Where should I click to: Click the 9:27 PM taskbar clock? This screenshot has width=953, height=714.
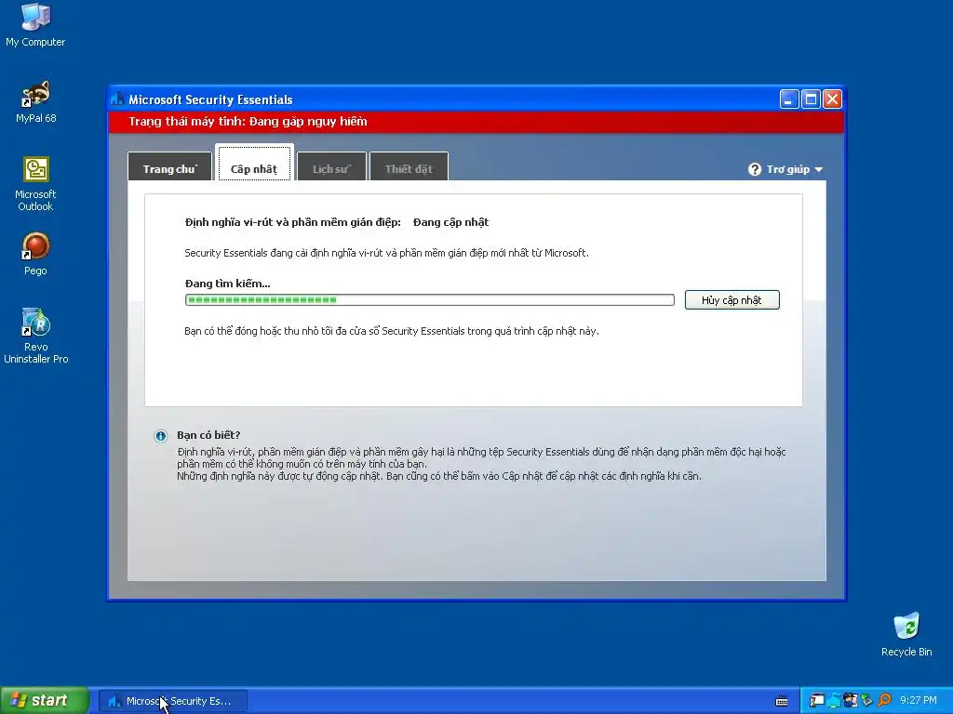[919, 701]
